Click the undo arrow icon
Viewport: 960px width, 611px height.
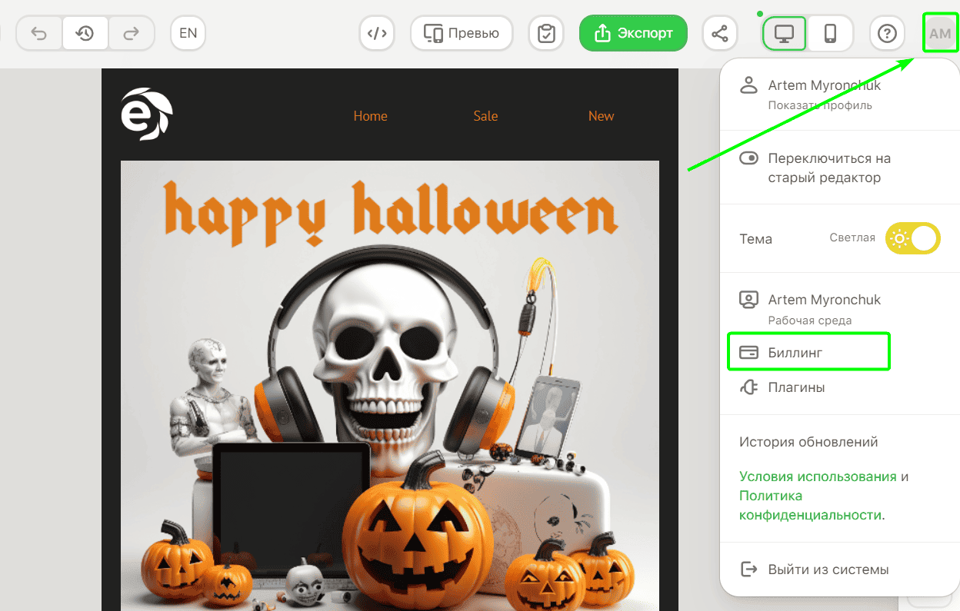click(39, 33)
